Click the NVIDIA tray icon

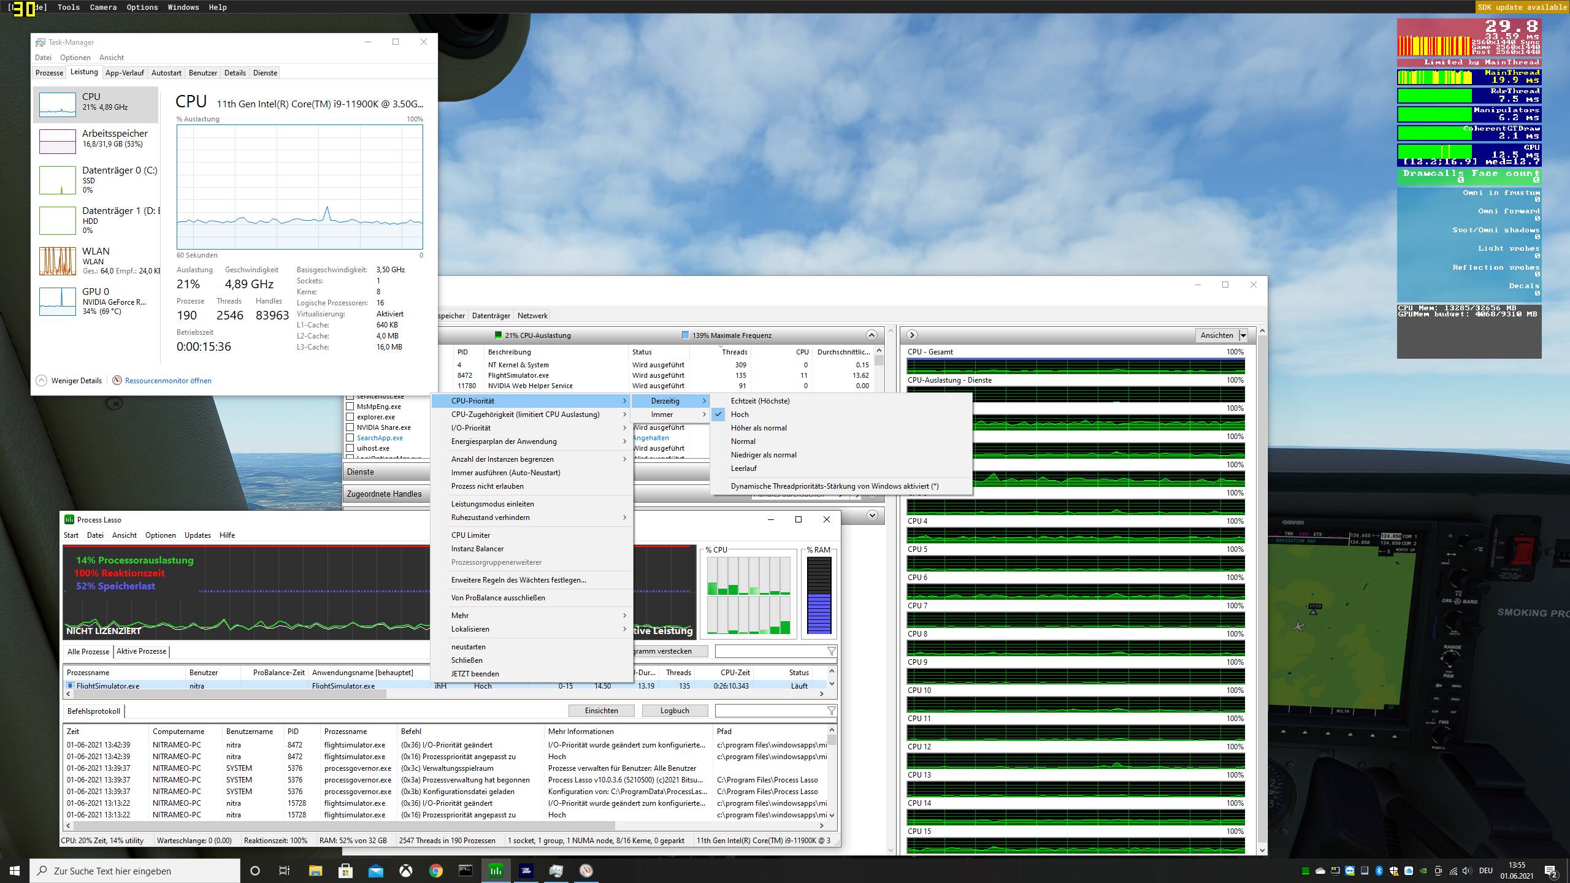click(1423, 871)
